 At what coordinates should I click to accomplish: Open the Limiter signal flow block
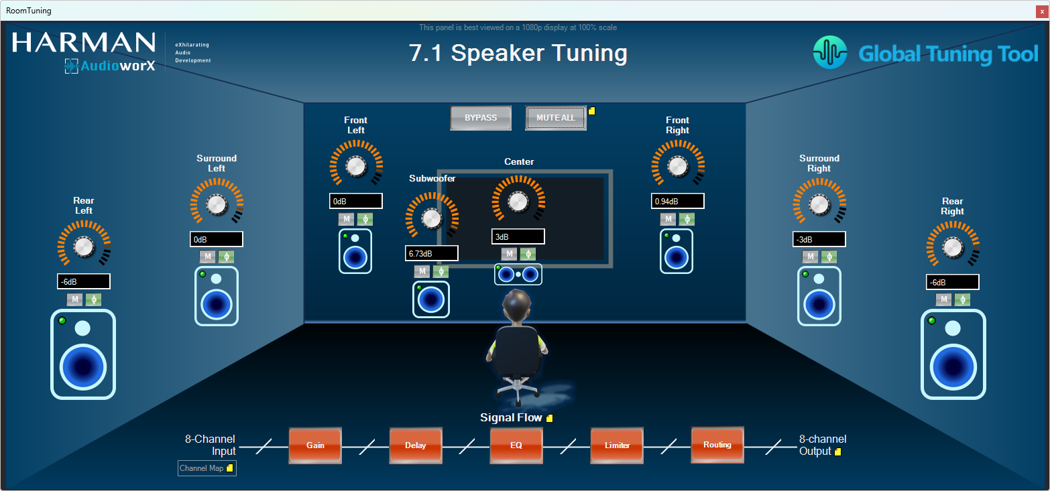tap(617, 445)
